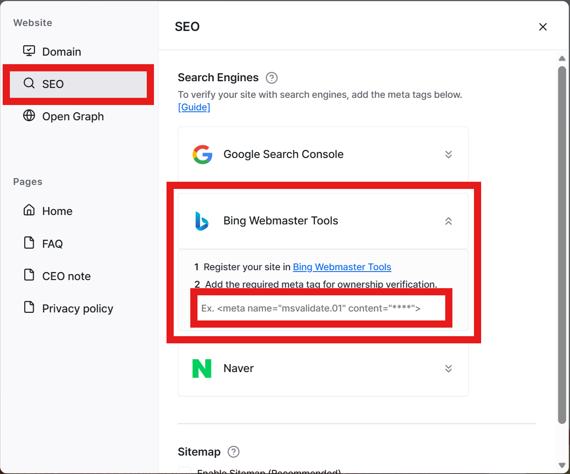Click the scroll down arrow of scrollbar
Viewport: 570px width, 474px height.
click(562, 465)
